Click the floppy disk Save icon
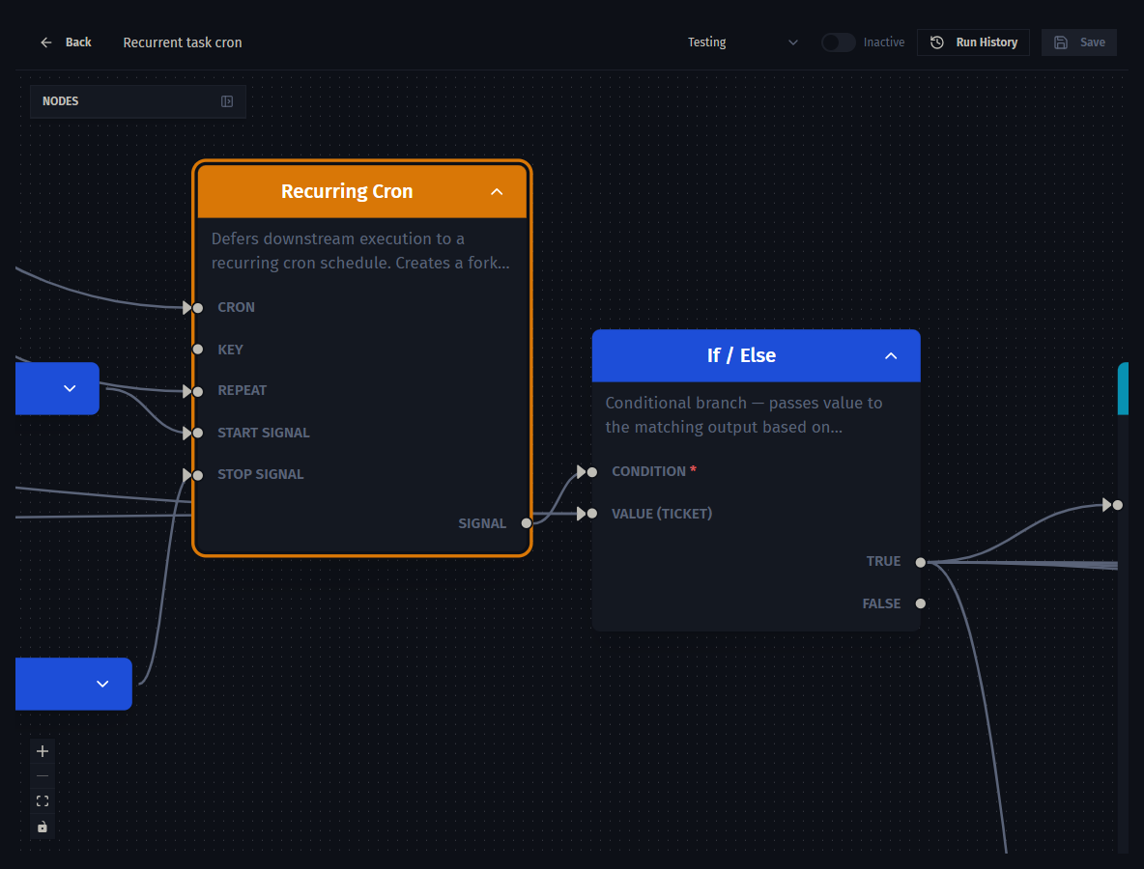 tap(1060, 42)
